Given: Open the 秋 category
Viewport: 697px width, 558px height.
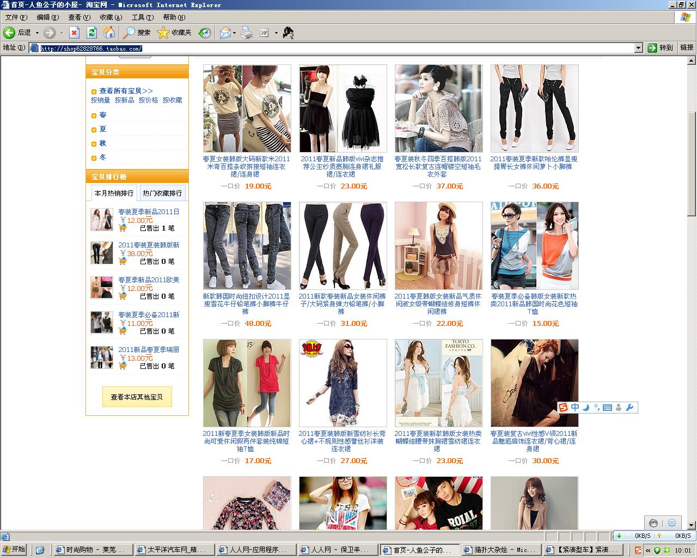Looking at the screenshot, I should [103, 143].
